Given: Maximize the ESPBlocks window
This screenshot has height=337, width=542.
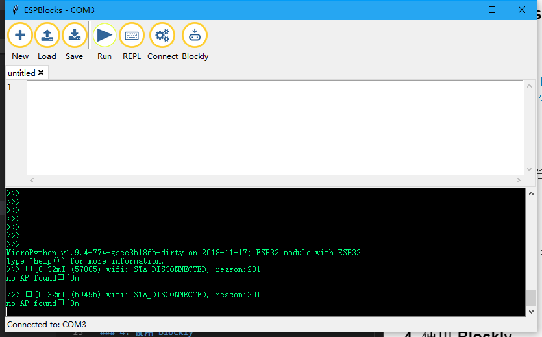Looking at the screenshot, I should tap(492, 10).
